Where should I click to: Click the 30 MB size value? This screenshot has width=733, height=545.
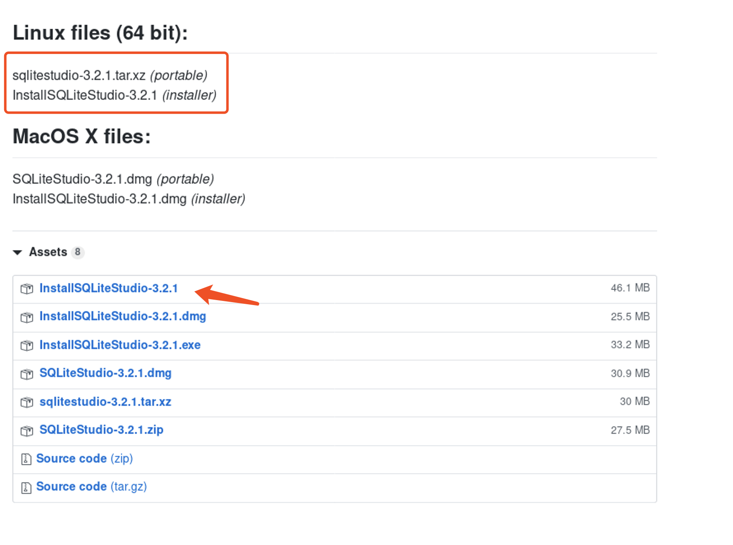(635, 401)
